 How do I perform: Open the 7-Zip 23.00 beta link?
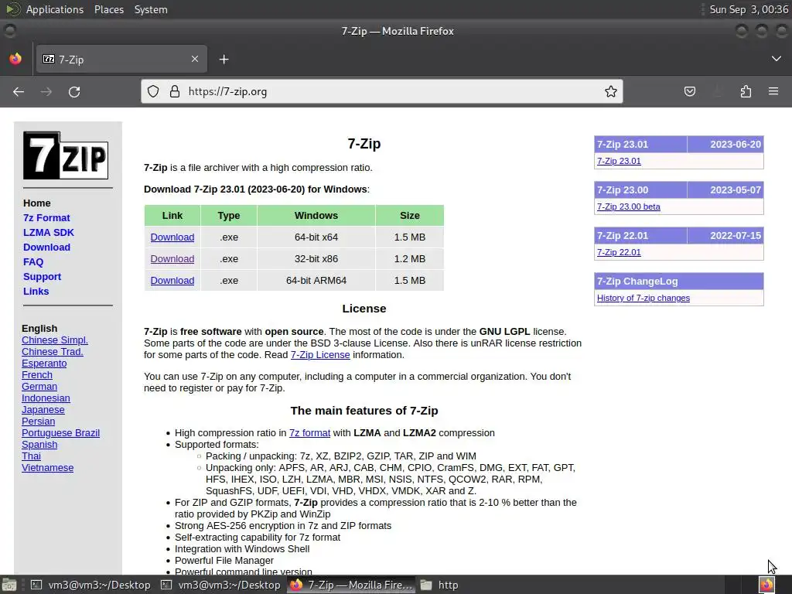[628, 207]
